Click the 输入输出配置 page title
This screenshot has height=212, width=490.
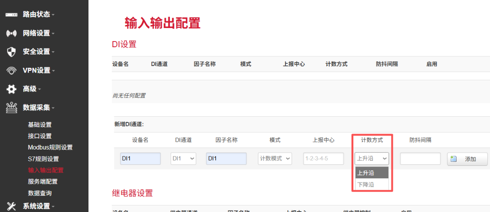162,23
